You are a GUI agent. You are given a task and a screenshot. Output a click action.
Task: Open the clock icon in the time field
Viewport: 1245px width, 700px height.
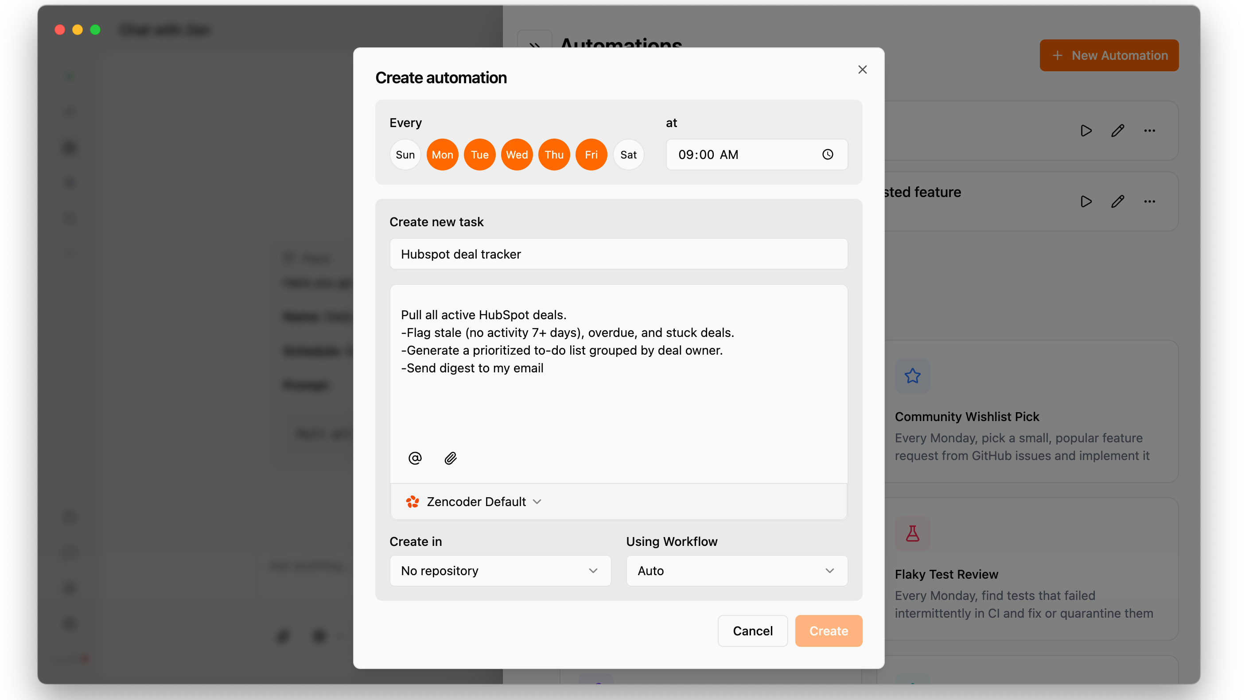(828, 155)
